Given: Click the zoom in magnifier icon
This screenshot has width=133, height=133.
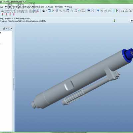Looking at the screenshot, I should (x=61, y=11).
